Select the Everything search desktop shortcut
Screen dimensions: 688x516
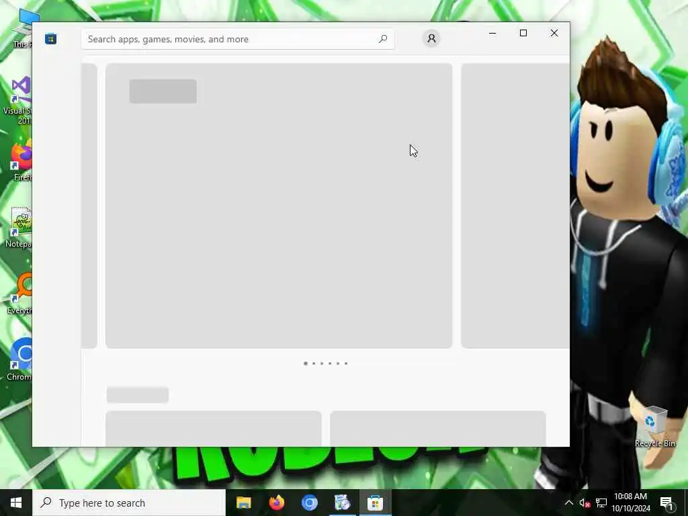tap(19, 294)
